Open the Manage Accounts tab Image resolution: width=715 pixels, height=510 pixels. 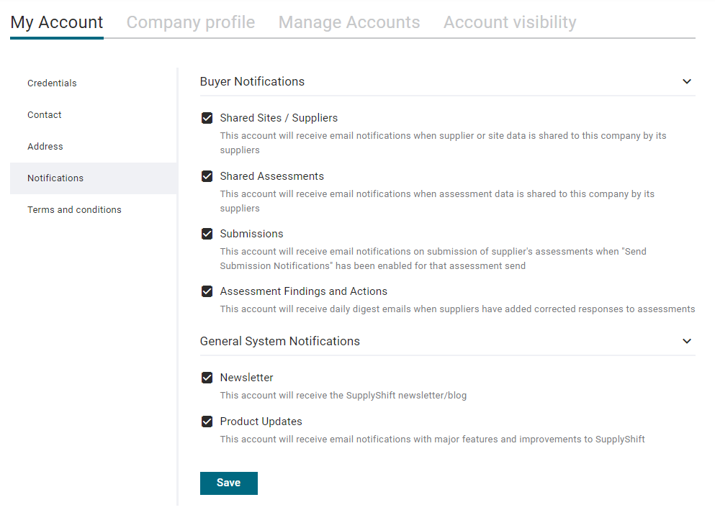pyautogui.click(x=349, y=22)
